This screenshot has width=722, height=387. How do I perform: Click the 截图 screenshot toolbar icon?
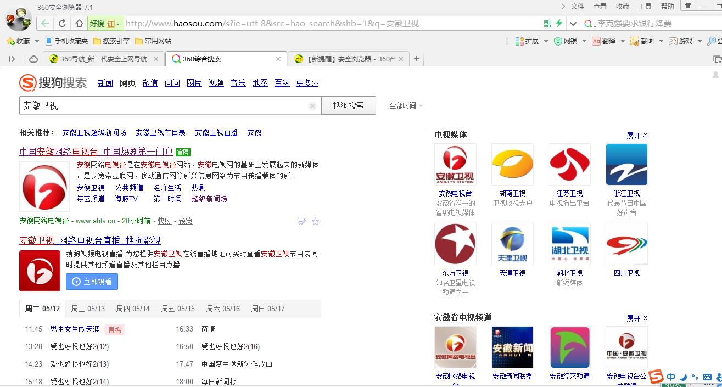pyautogui.click(x=642, y=41)
